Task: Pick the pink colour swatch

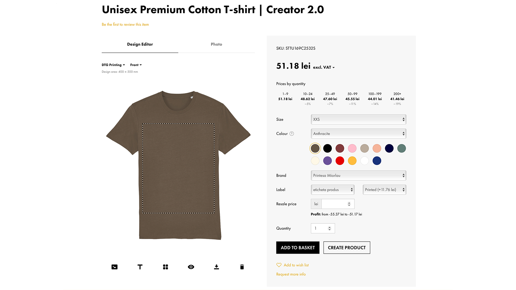Action: tap(352, 148)
